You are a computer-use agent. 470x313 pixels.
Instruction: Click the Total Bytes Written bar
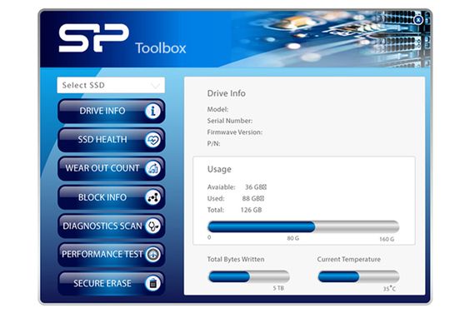[249, 276]
